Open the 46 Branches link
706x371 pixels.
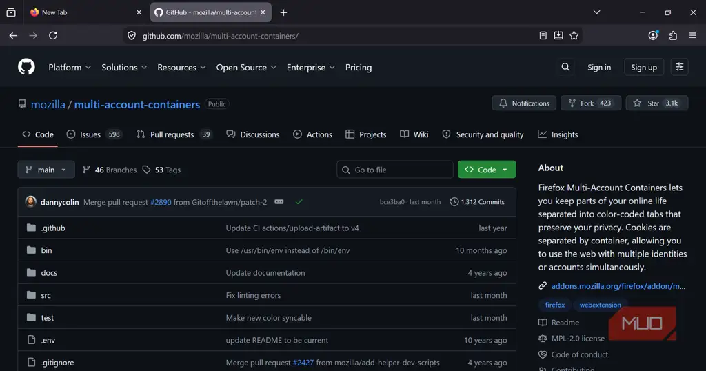110,170
